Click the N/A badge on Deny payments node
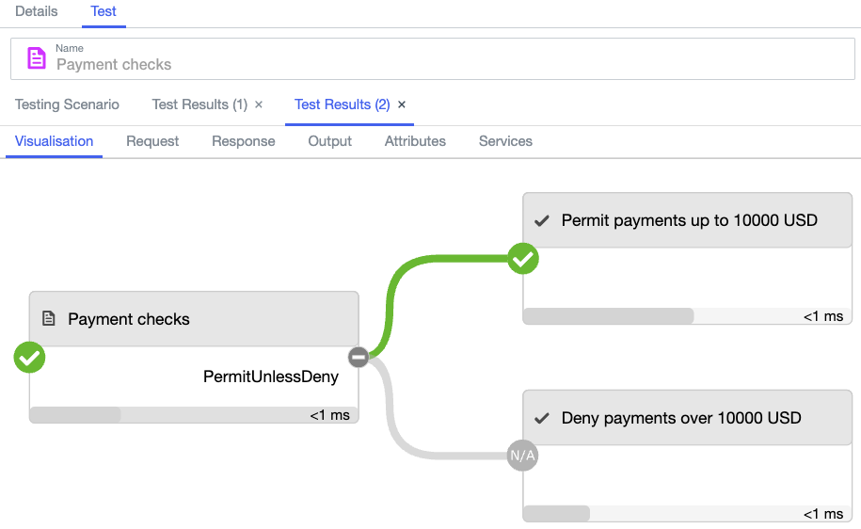 click(x=522, y=456)
